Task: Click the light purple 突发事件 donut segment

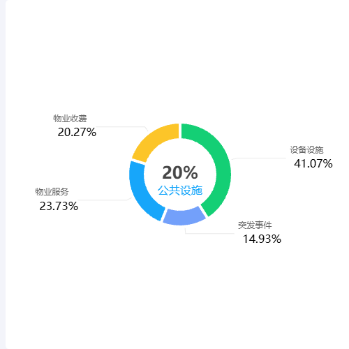Action: click(184, 218)
